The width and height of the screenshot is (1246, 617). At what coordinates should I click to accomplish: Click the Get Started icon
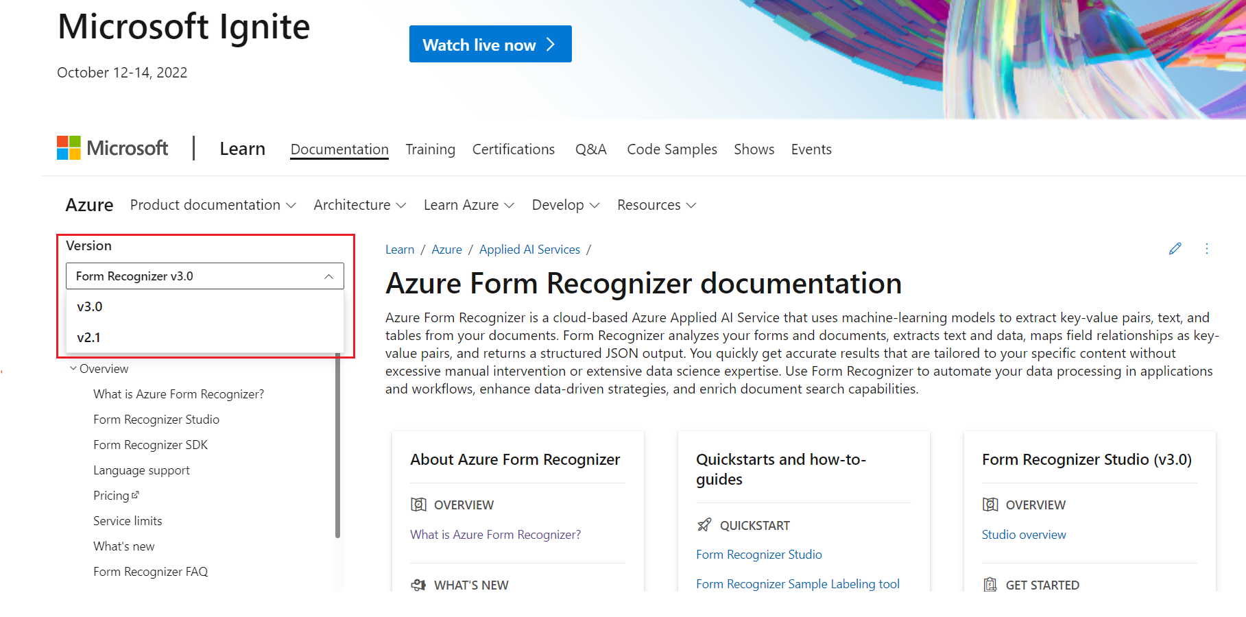coord(990,585)
